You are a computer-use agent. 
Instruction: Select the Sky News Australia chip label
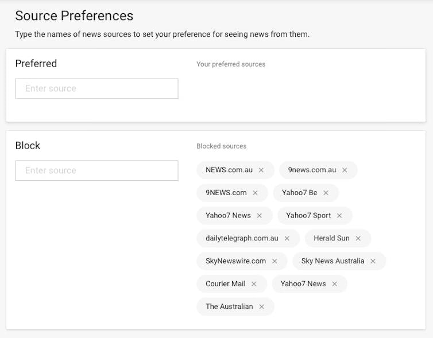pos(333,261)
